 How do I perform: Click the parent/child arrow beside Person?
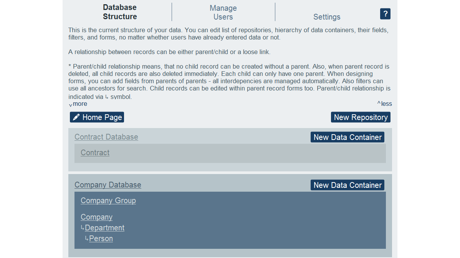[86, 238]
